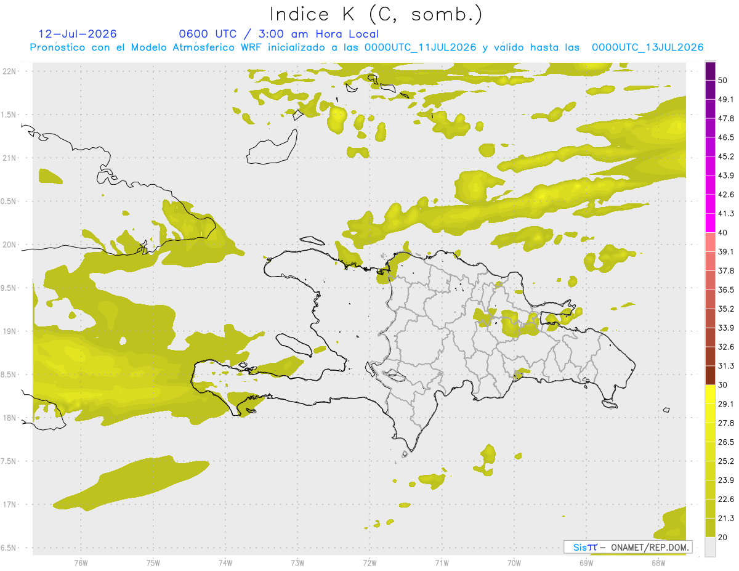Screen dimensions: 739x571
Task: Click latitude label "18N"
Action: [10, 418]
